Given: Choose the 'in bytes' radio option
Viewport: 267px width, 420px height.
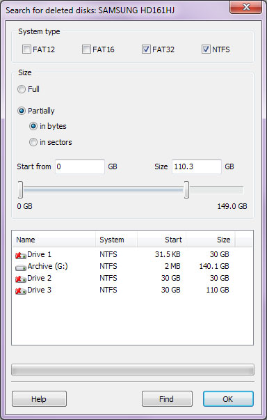Looking at the screenshot, I should pos(33,126).
